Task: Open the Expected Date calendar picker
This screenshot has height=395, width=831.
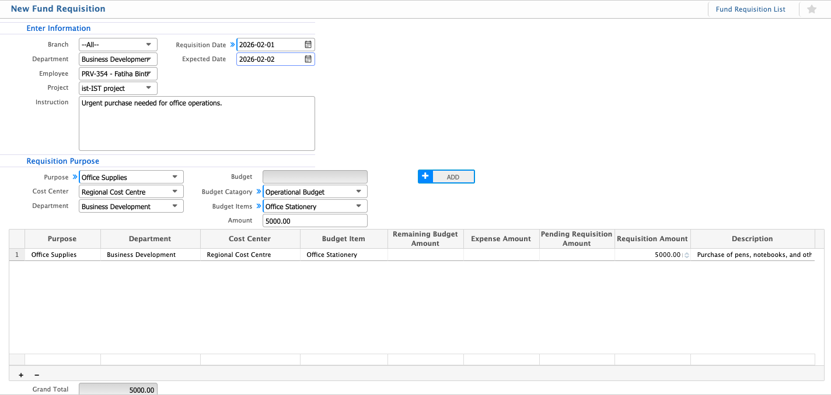Action: coord(308,59)
